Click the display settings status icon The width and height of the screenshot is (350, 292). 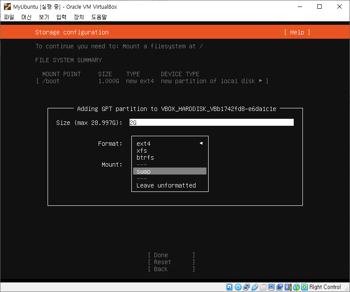(x=271, y=287)
